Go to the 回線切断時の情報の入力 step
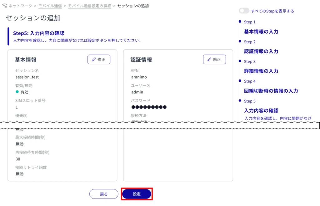Image resolution: width=320 pixels, height=206 pixels. pos(271,91)
